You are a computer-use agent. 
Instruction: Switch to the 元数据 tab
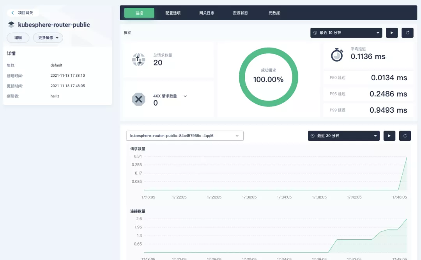tap(274, 13)
